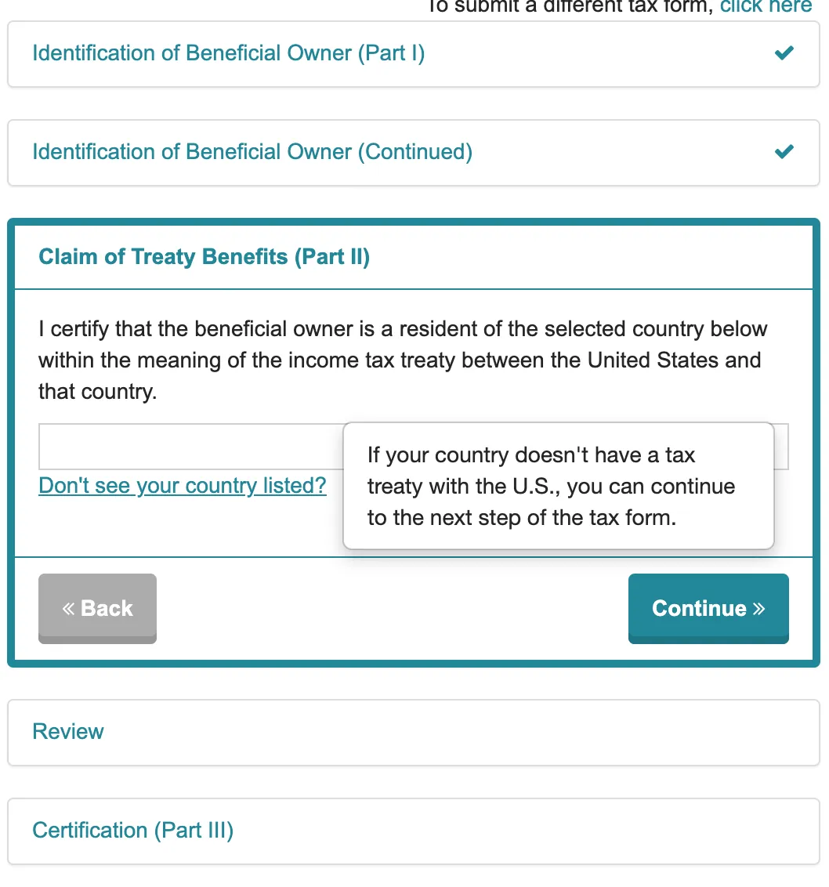
Task: Expand Identification of Beneficial Owner (Part I)
Action: (x=228, y=53)
